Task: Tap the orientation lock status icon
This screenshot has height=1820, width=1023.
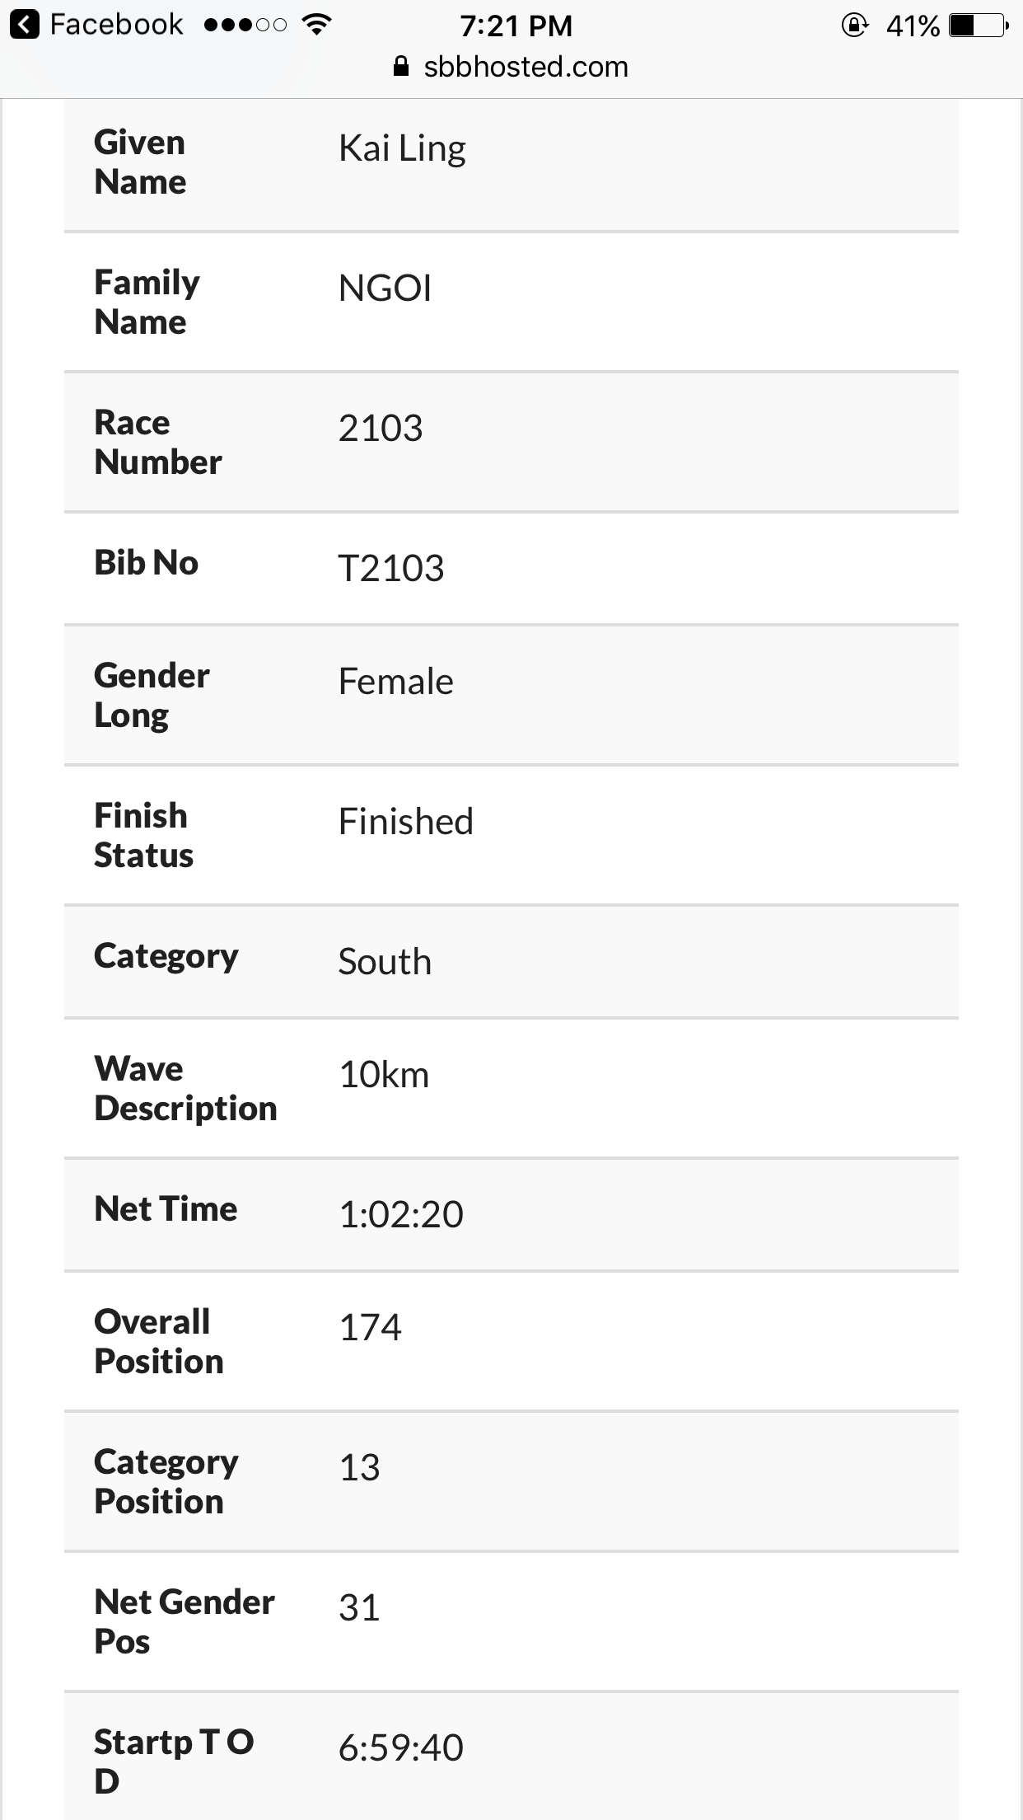Action: click(854, 26)
